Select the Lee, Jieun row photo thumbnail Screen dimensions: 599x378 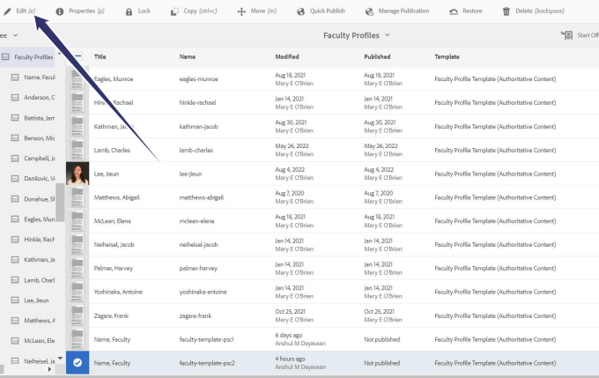pos(78,174)
